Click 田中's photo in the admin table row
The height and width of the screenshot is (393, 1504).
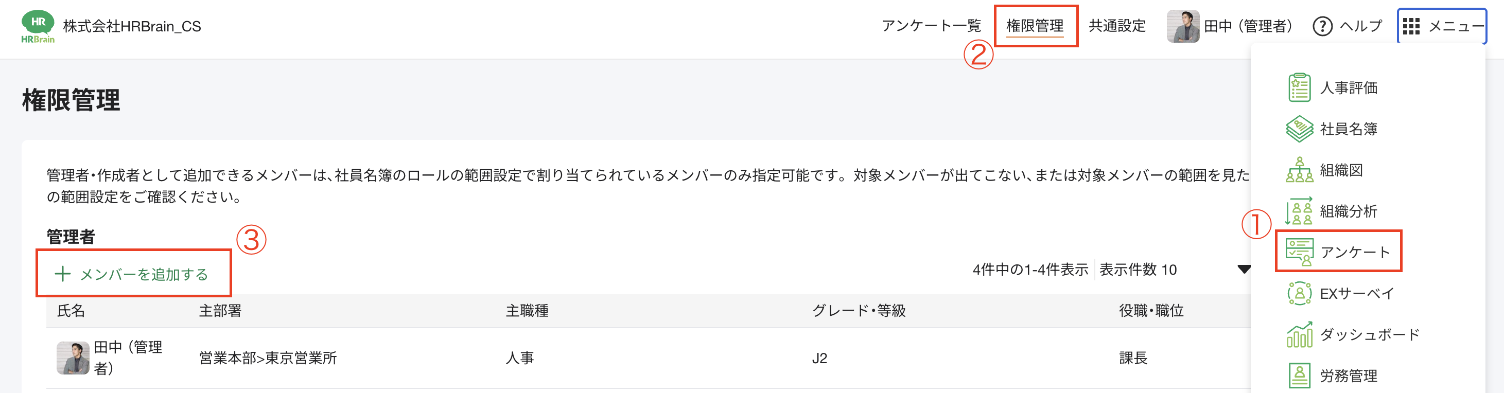72,358
